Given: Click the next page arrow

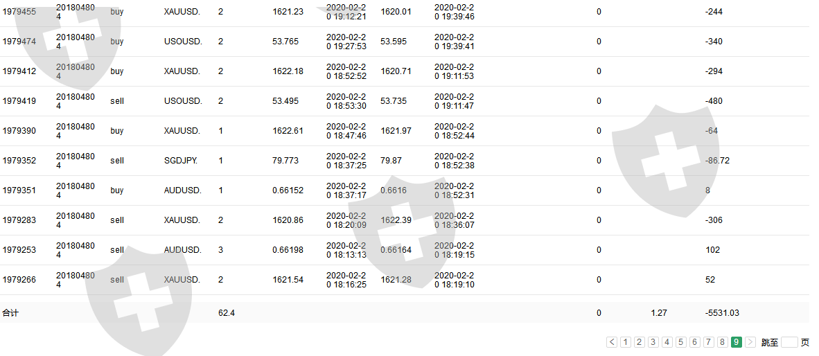Looking at the screenshot, I should point(750,342).
